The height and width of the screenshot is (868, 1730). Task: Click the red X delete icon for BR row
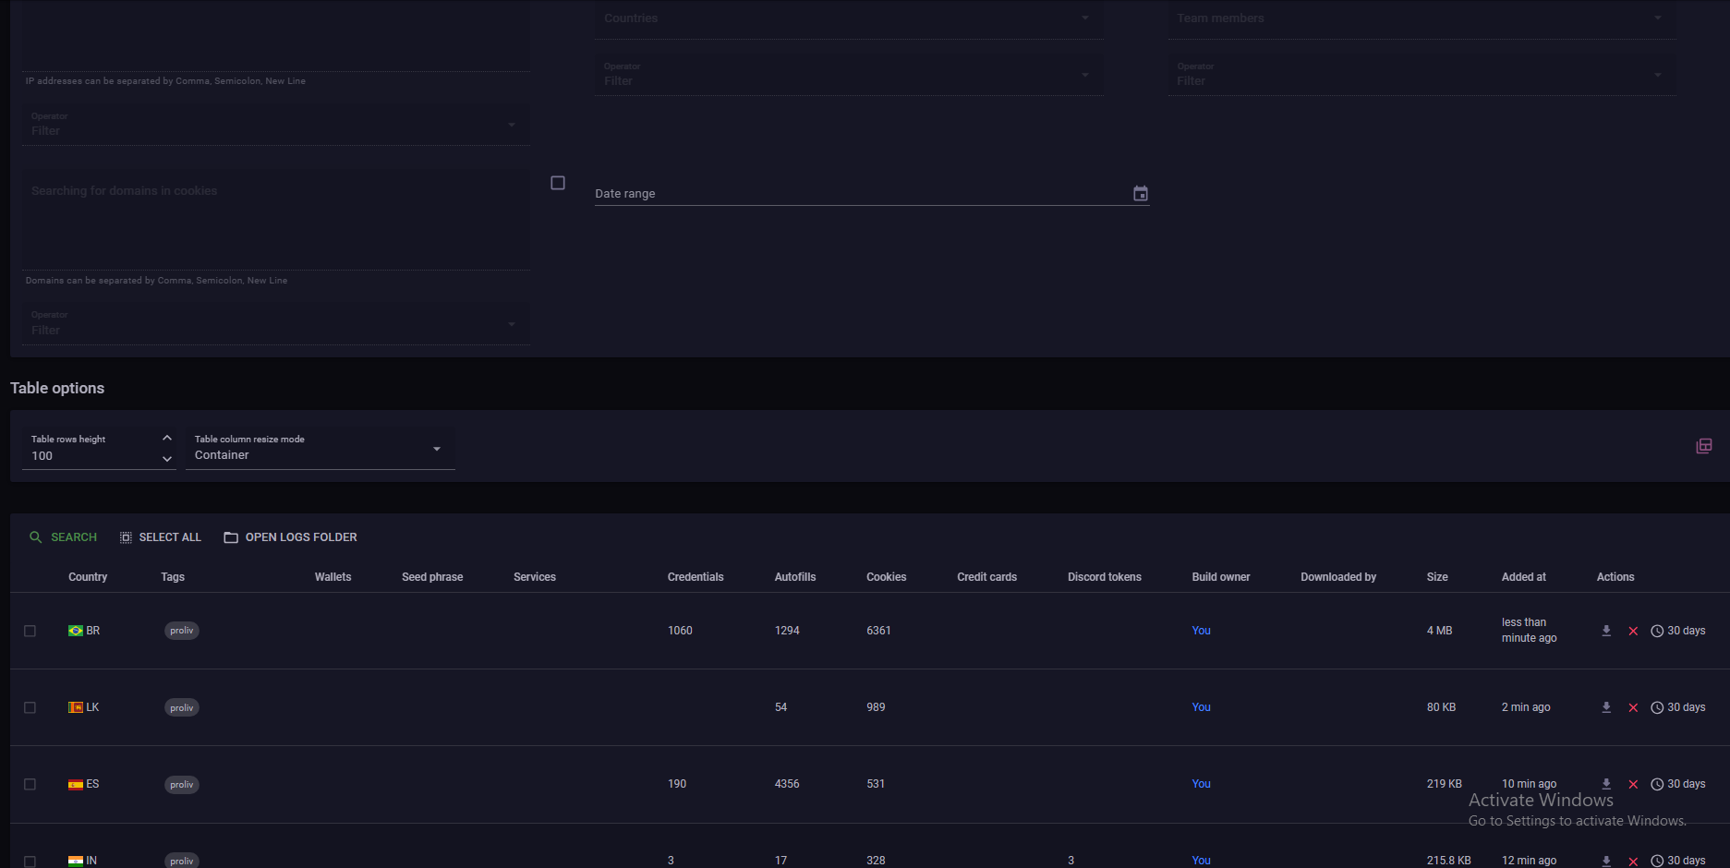coord(1633,632)
